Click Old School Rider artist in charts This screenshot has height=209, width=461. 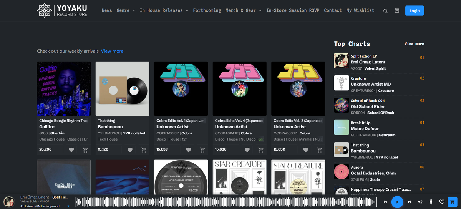(x=368, y=106)
